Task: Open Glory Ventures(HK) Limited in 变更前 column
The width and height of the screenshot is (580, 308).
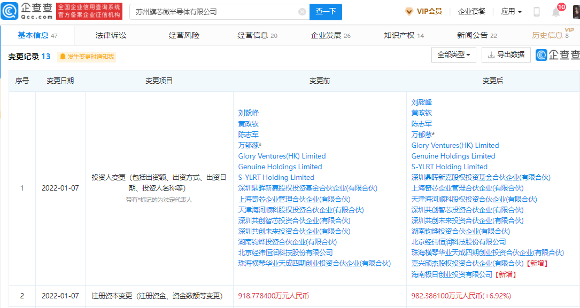Action: (x=282, y=156)
